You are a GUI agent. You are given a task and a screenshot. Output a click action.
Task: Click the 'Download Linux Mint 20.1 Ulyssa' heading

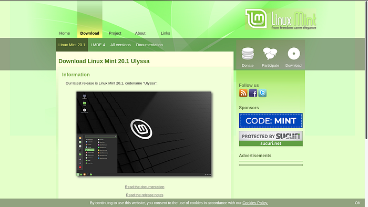tap(104, 61)
